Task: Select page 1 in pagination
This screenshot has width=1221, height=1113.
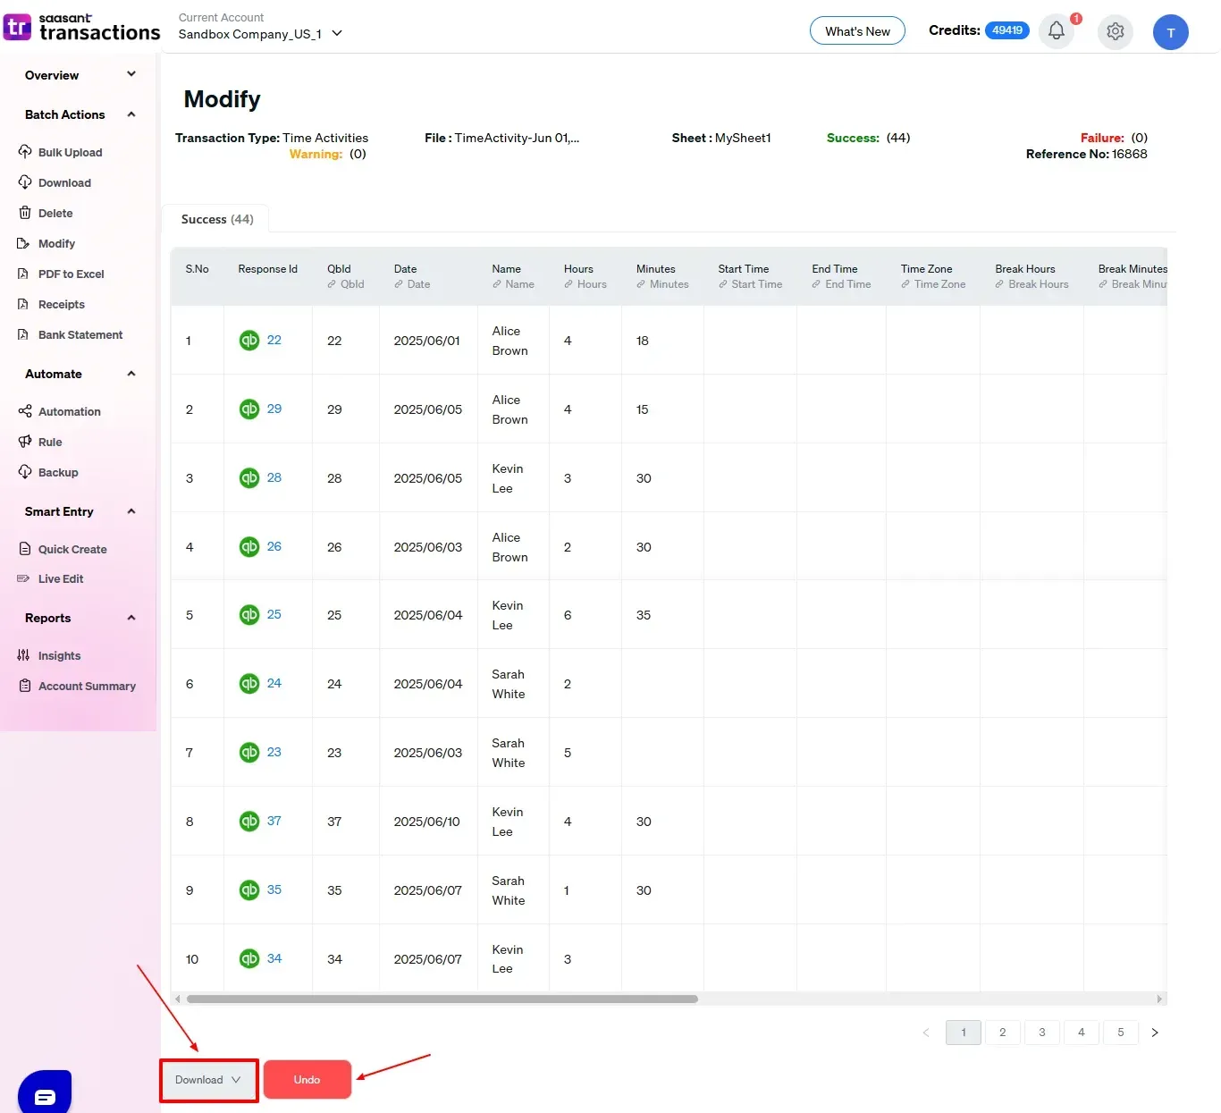Action: (964, 1033)
